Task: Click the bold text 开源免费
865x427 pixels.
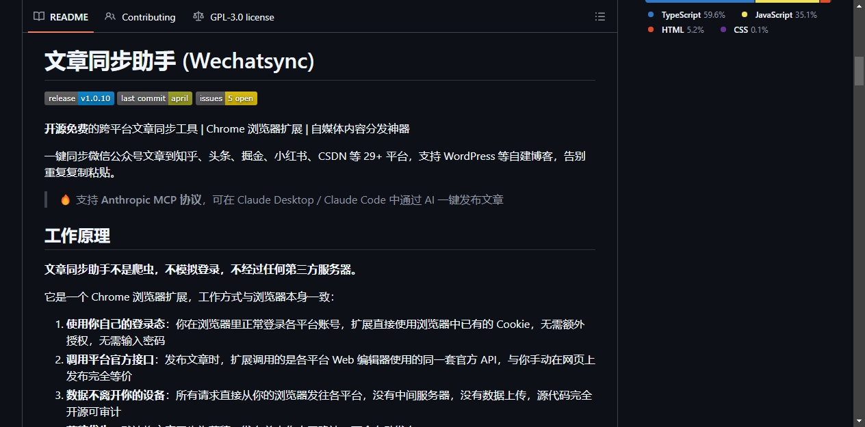Action: point(66,128)
